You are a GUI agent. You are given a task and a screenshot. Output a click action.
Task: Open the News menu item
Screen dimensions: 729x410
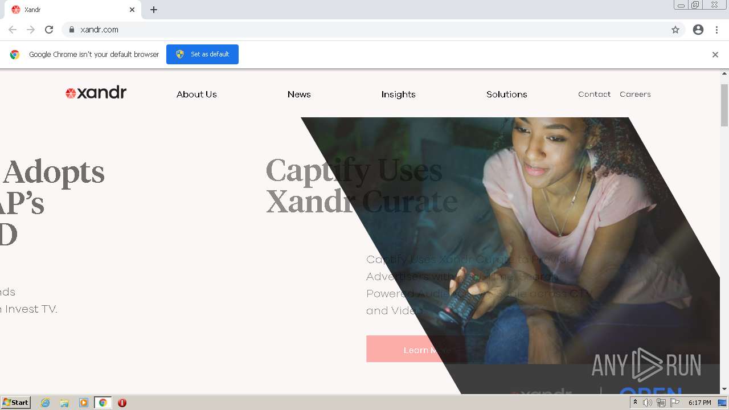tap(299, 95)
